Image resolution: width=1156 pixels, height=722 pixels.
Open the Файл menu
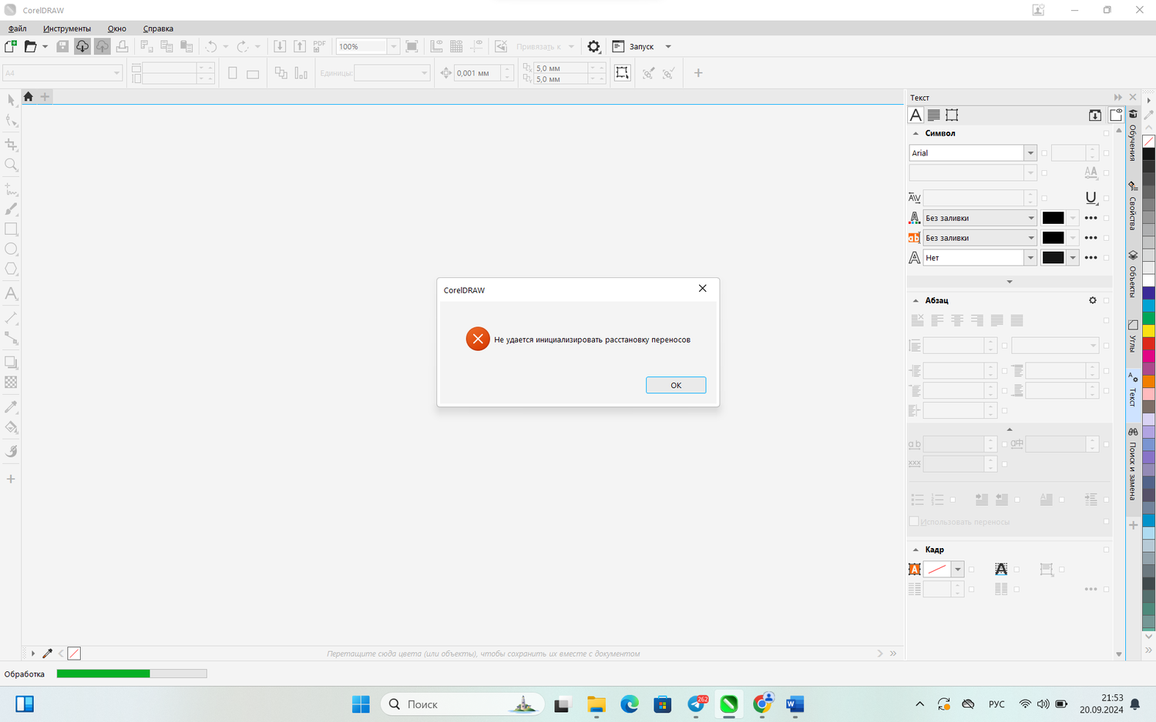pos(18,28)
